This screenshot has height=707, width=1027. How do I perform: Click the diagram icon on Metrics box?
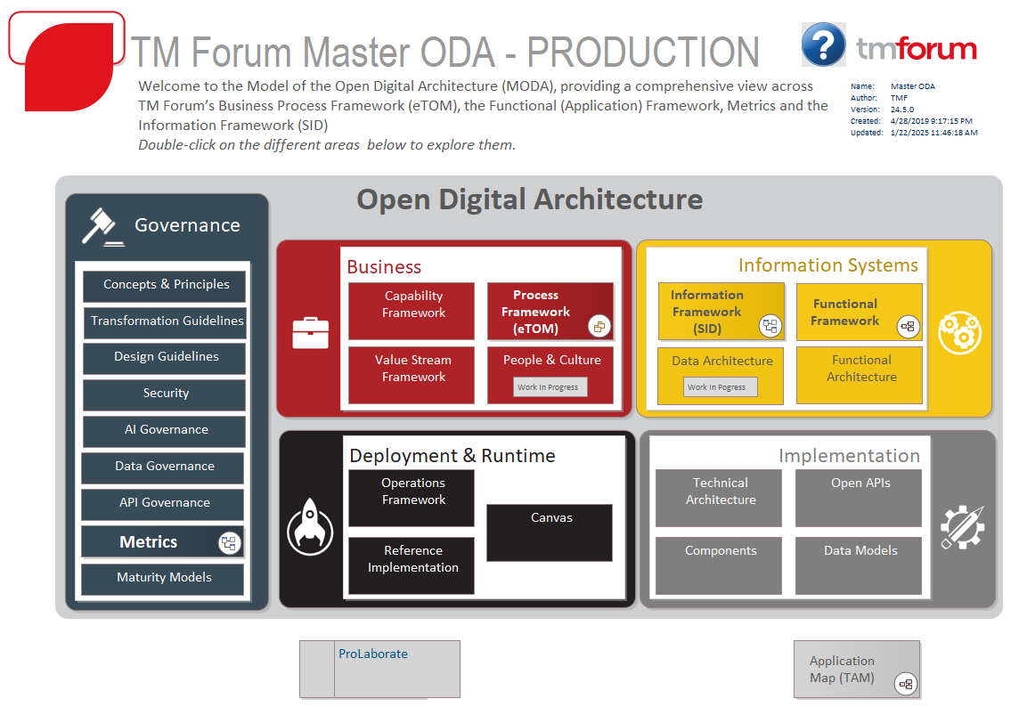pyautogui.click(x=229, y=542)
